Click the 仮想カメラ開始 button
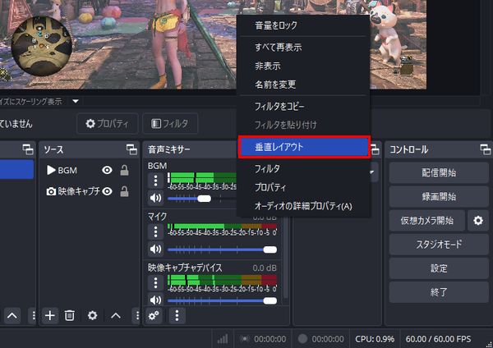 tap(426, 221)
